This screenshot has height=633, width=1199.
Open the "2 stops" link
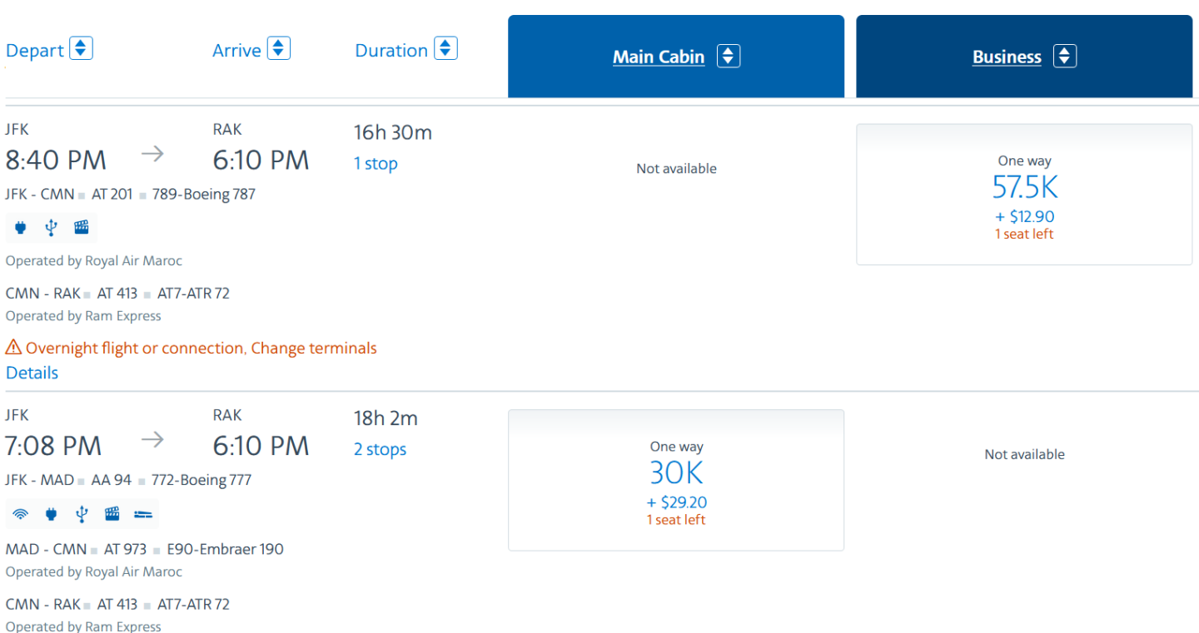380,449
